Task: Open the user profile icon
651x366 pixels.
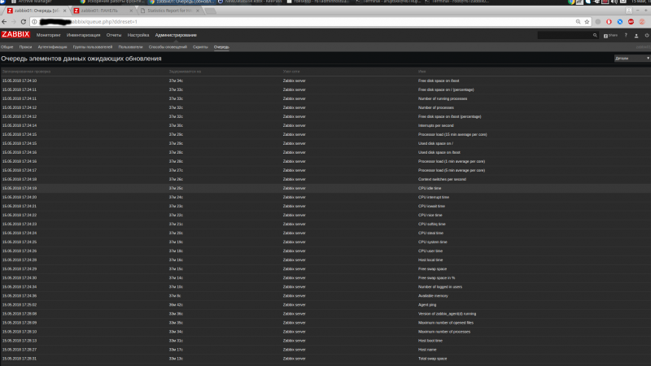Action: [x=636, y=36]
